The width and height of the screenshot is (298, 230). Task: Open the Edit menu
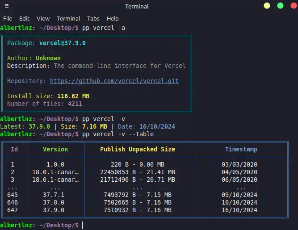tap(24, 19)
